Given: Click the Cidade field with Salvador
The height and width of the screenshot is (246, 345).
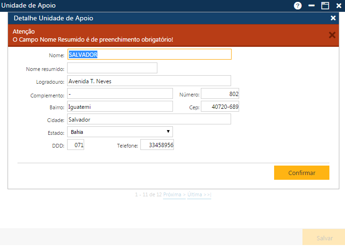Looking at the screenshot, I should click(x=149, y=119).
